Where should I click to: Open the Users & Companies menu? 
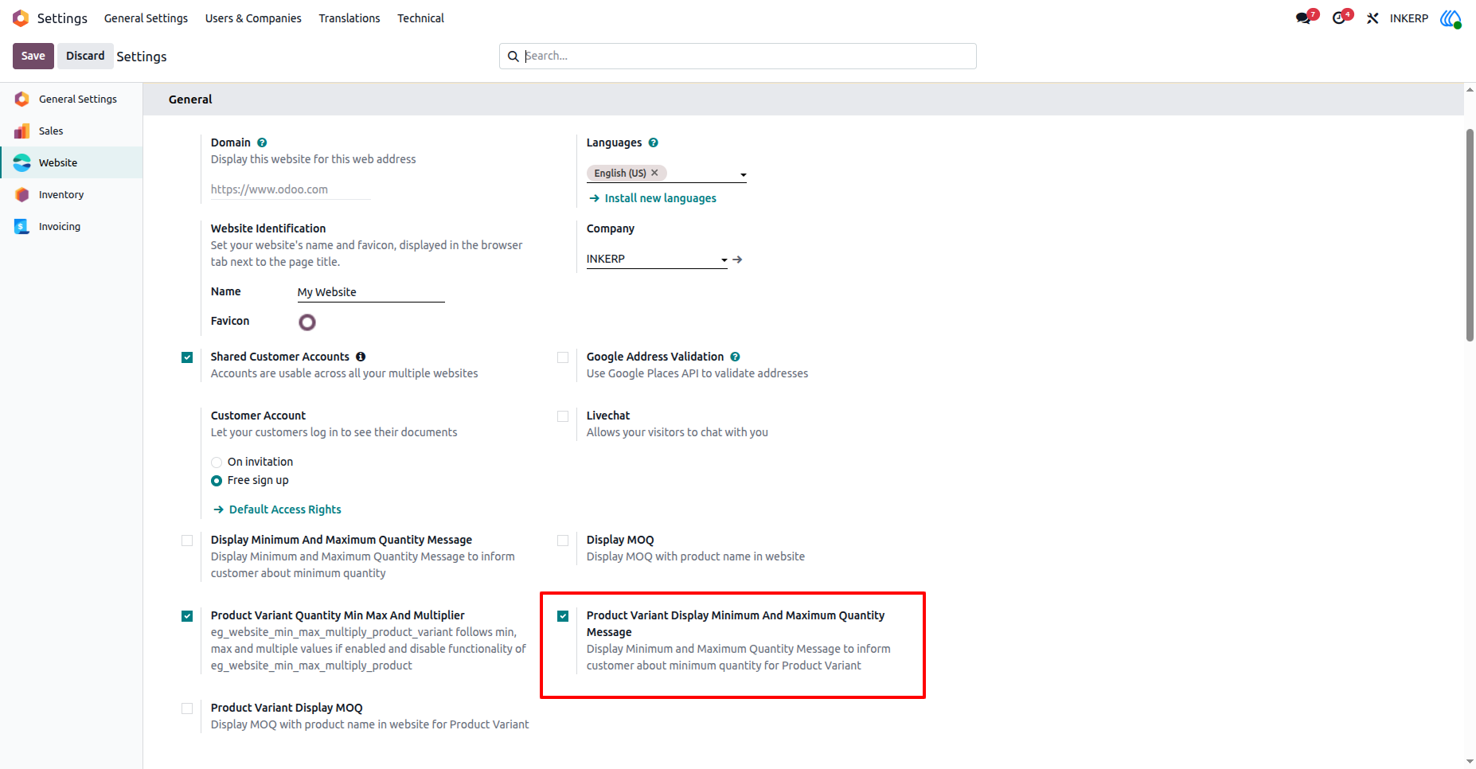coord(253,18)
